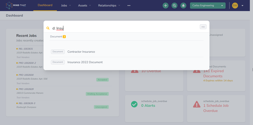Viewport: 253px width, 125px height.
Task: Open the notifications bell
Action: [183, 5]
